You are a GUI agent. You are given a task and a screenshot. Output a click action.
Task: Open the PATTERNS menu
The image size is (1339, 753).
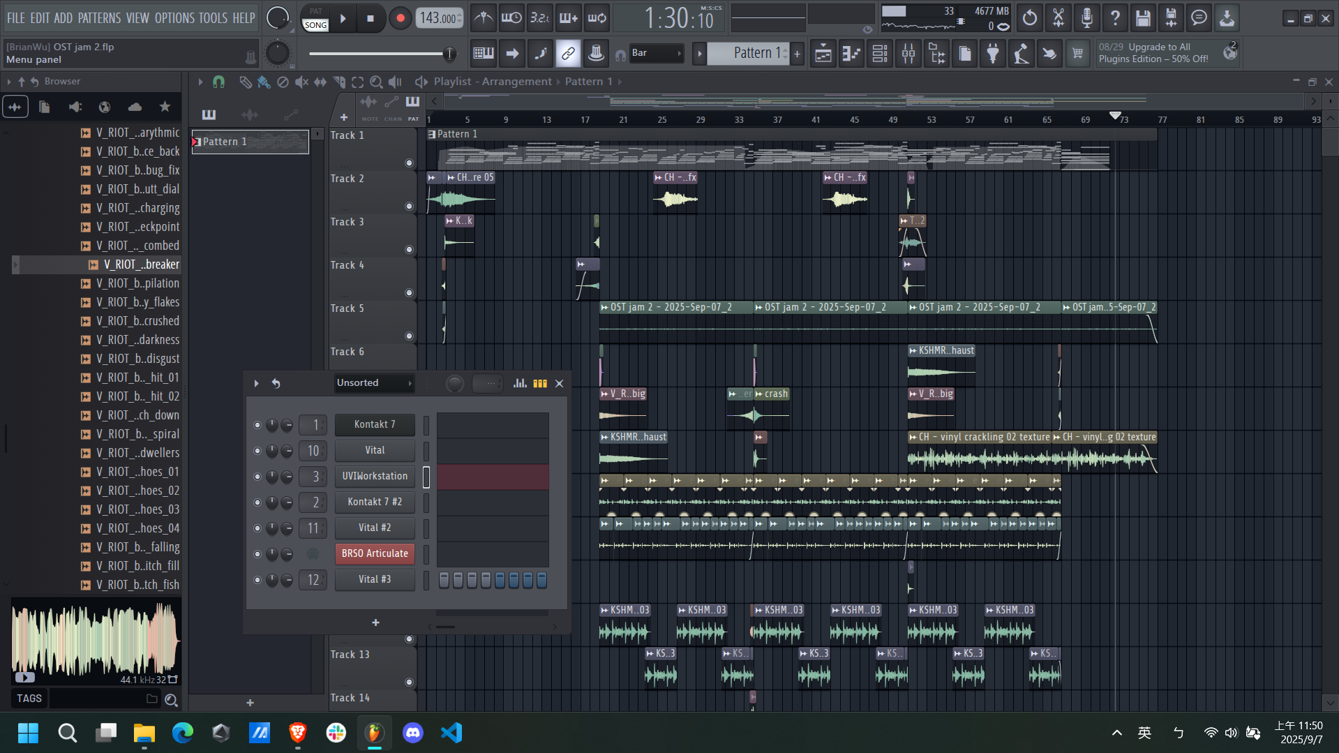click(99, 18)
